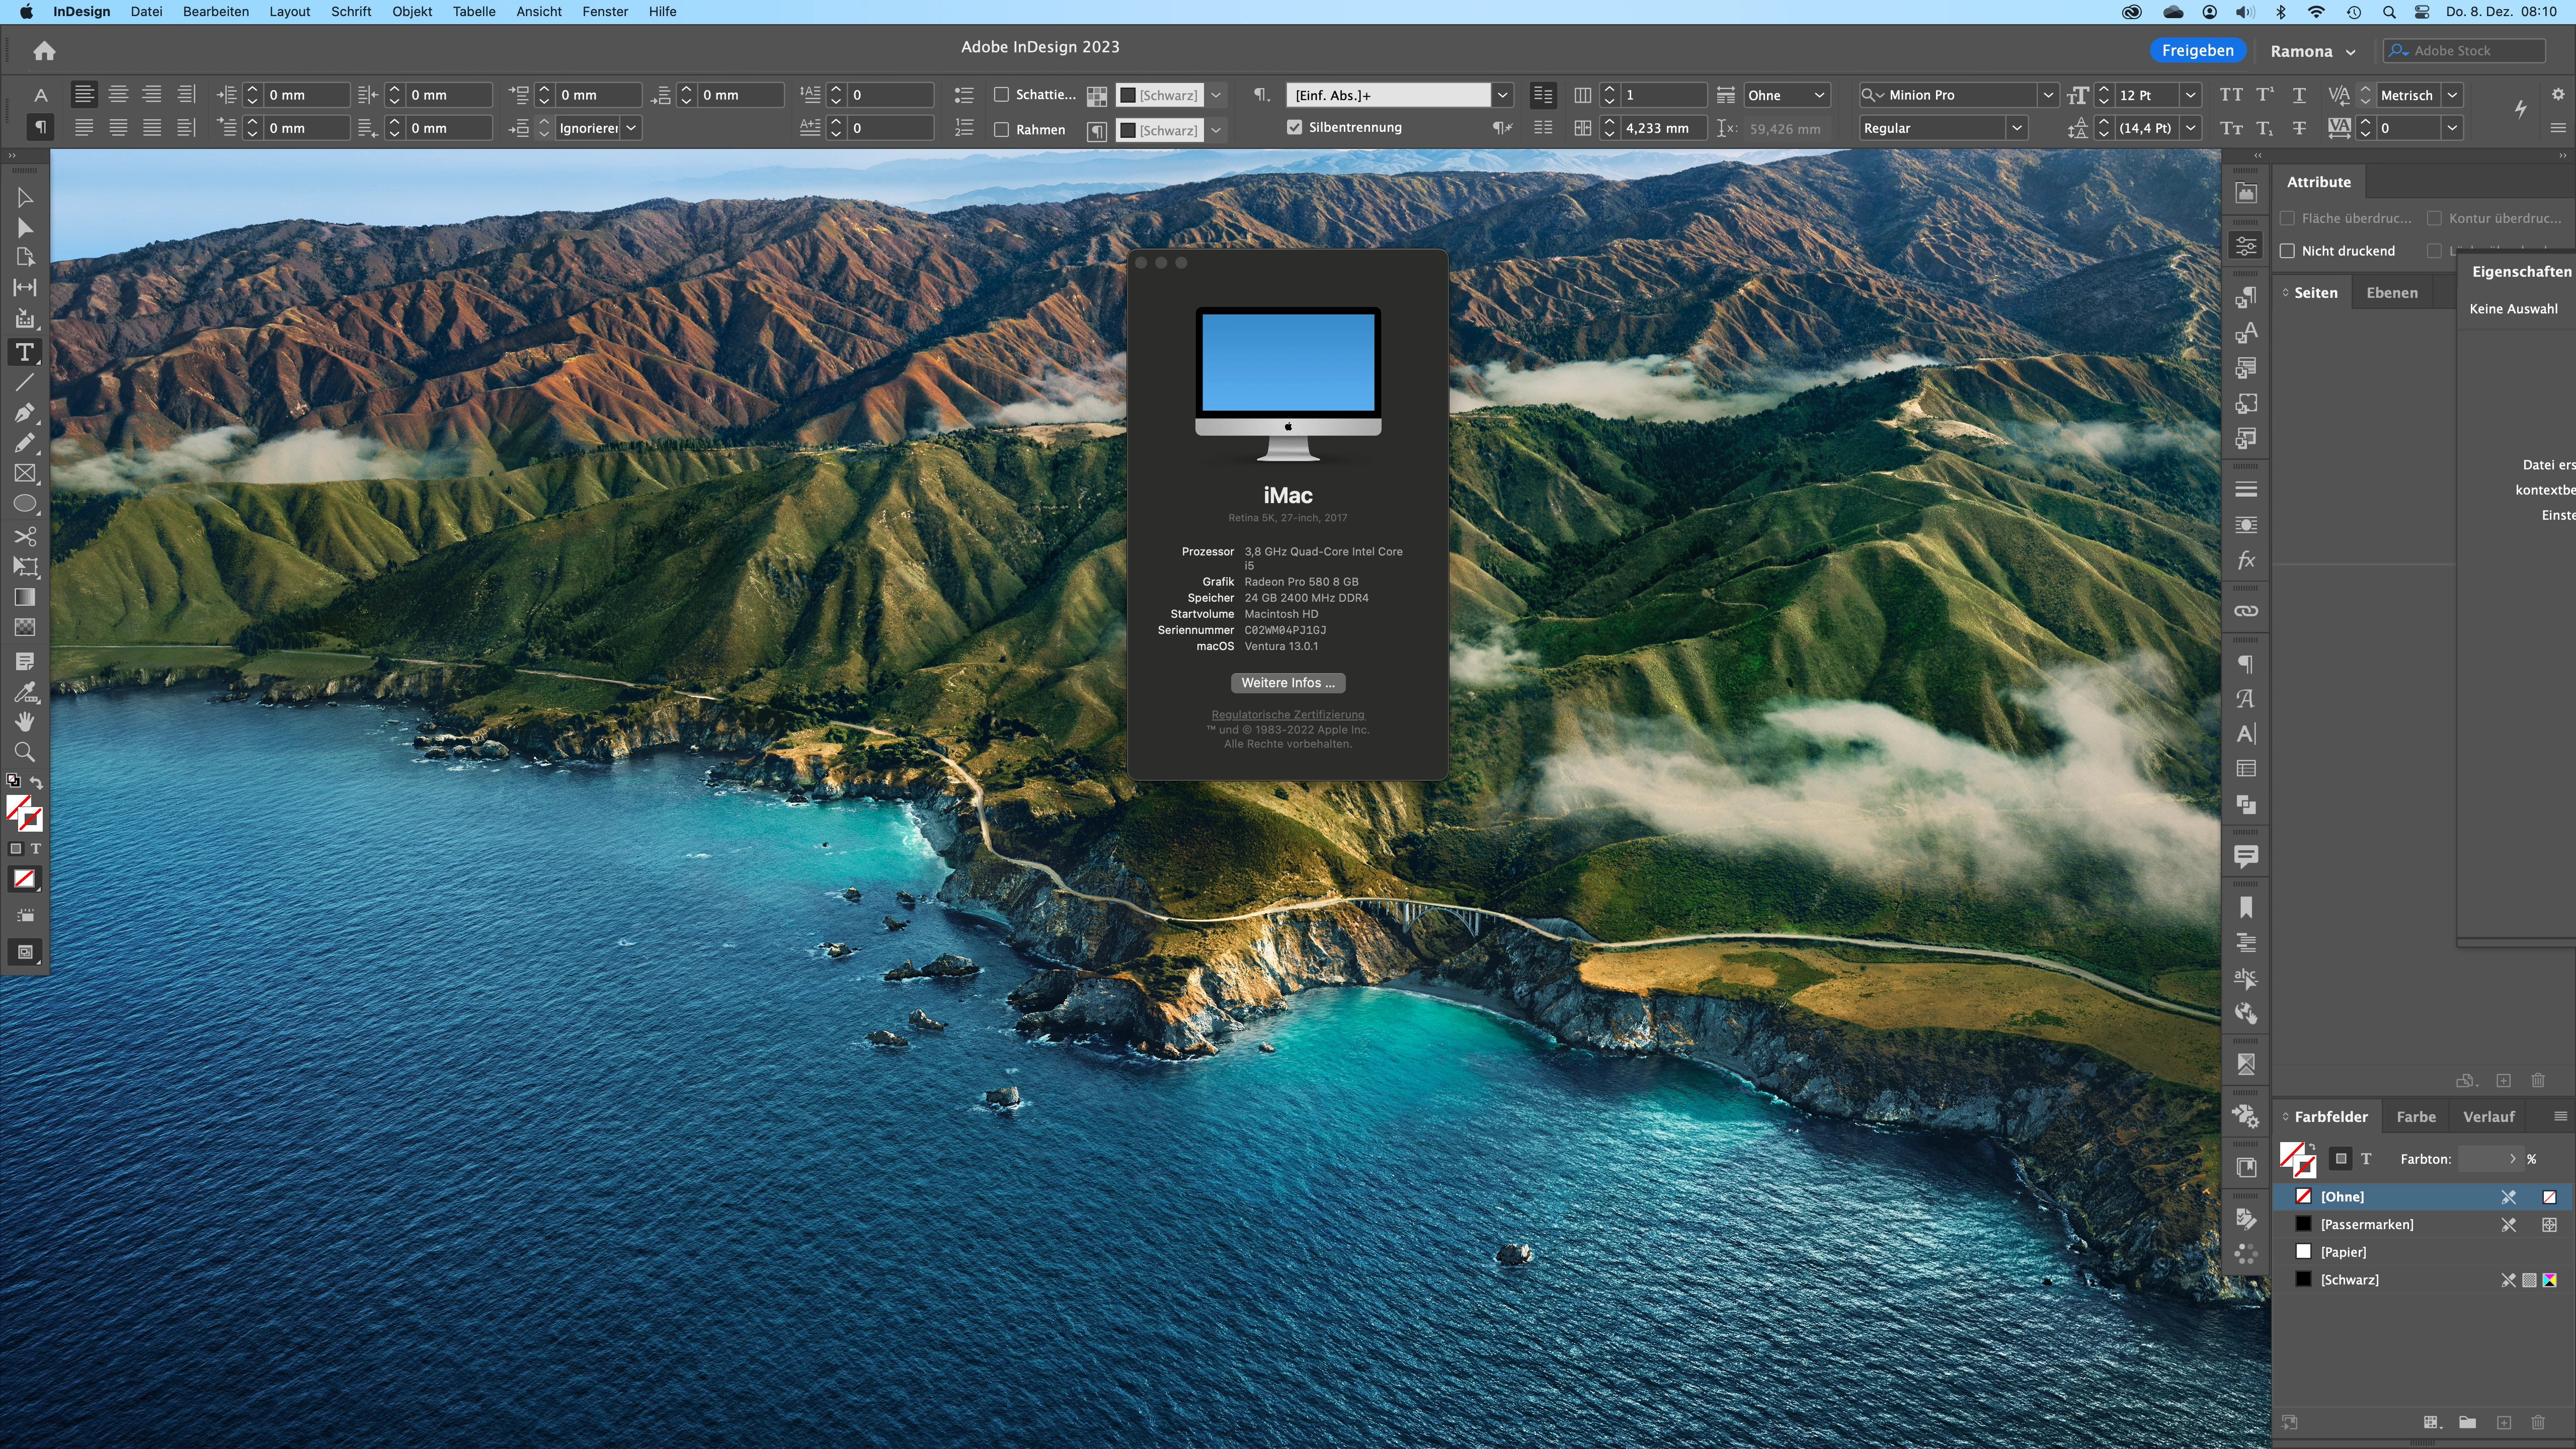Screen dimensions: 2576x1449
Task: Open the Minion Pro font dropdown
Action: click(2048, 95)
